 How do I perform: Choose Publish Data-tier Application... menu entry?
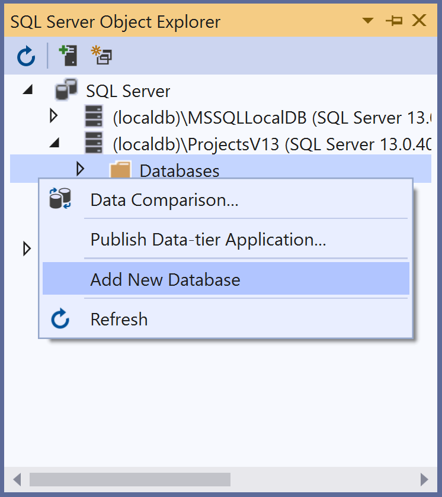coord(226,239)
